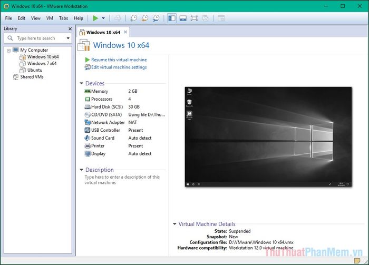Collapse the My Computer tree node

tap(9, 51)
